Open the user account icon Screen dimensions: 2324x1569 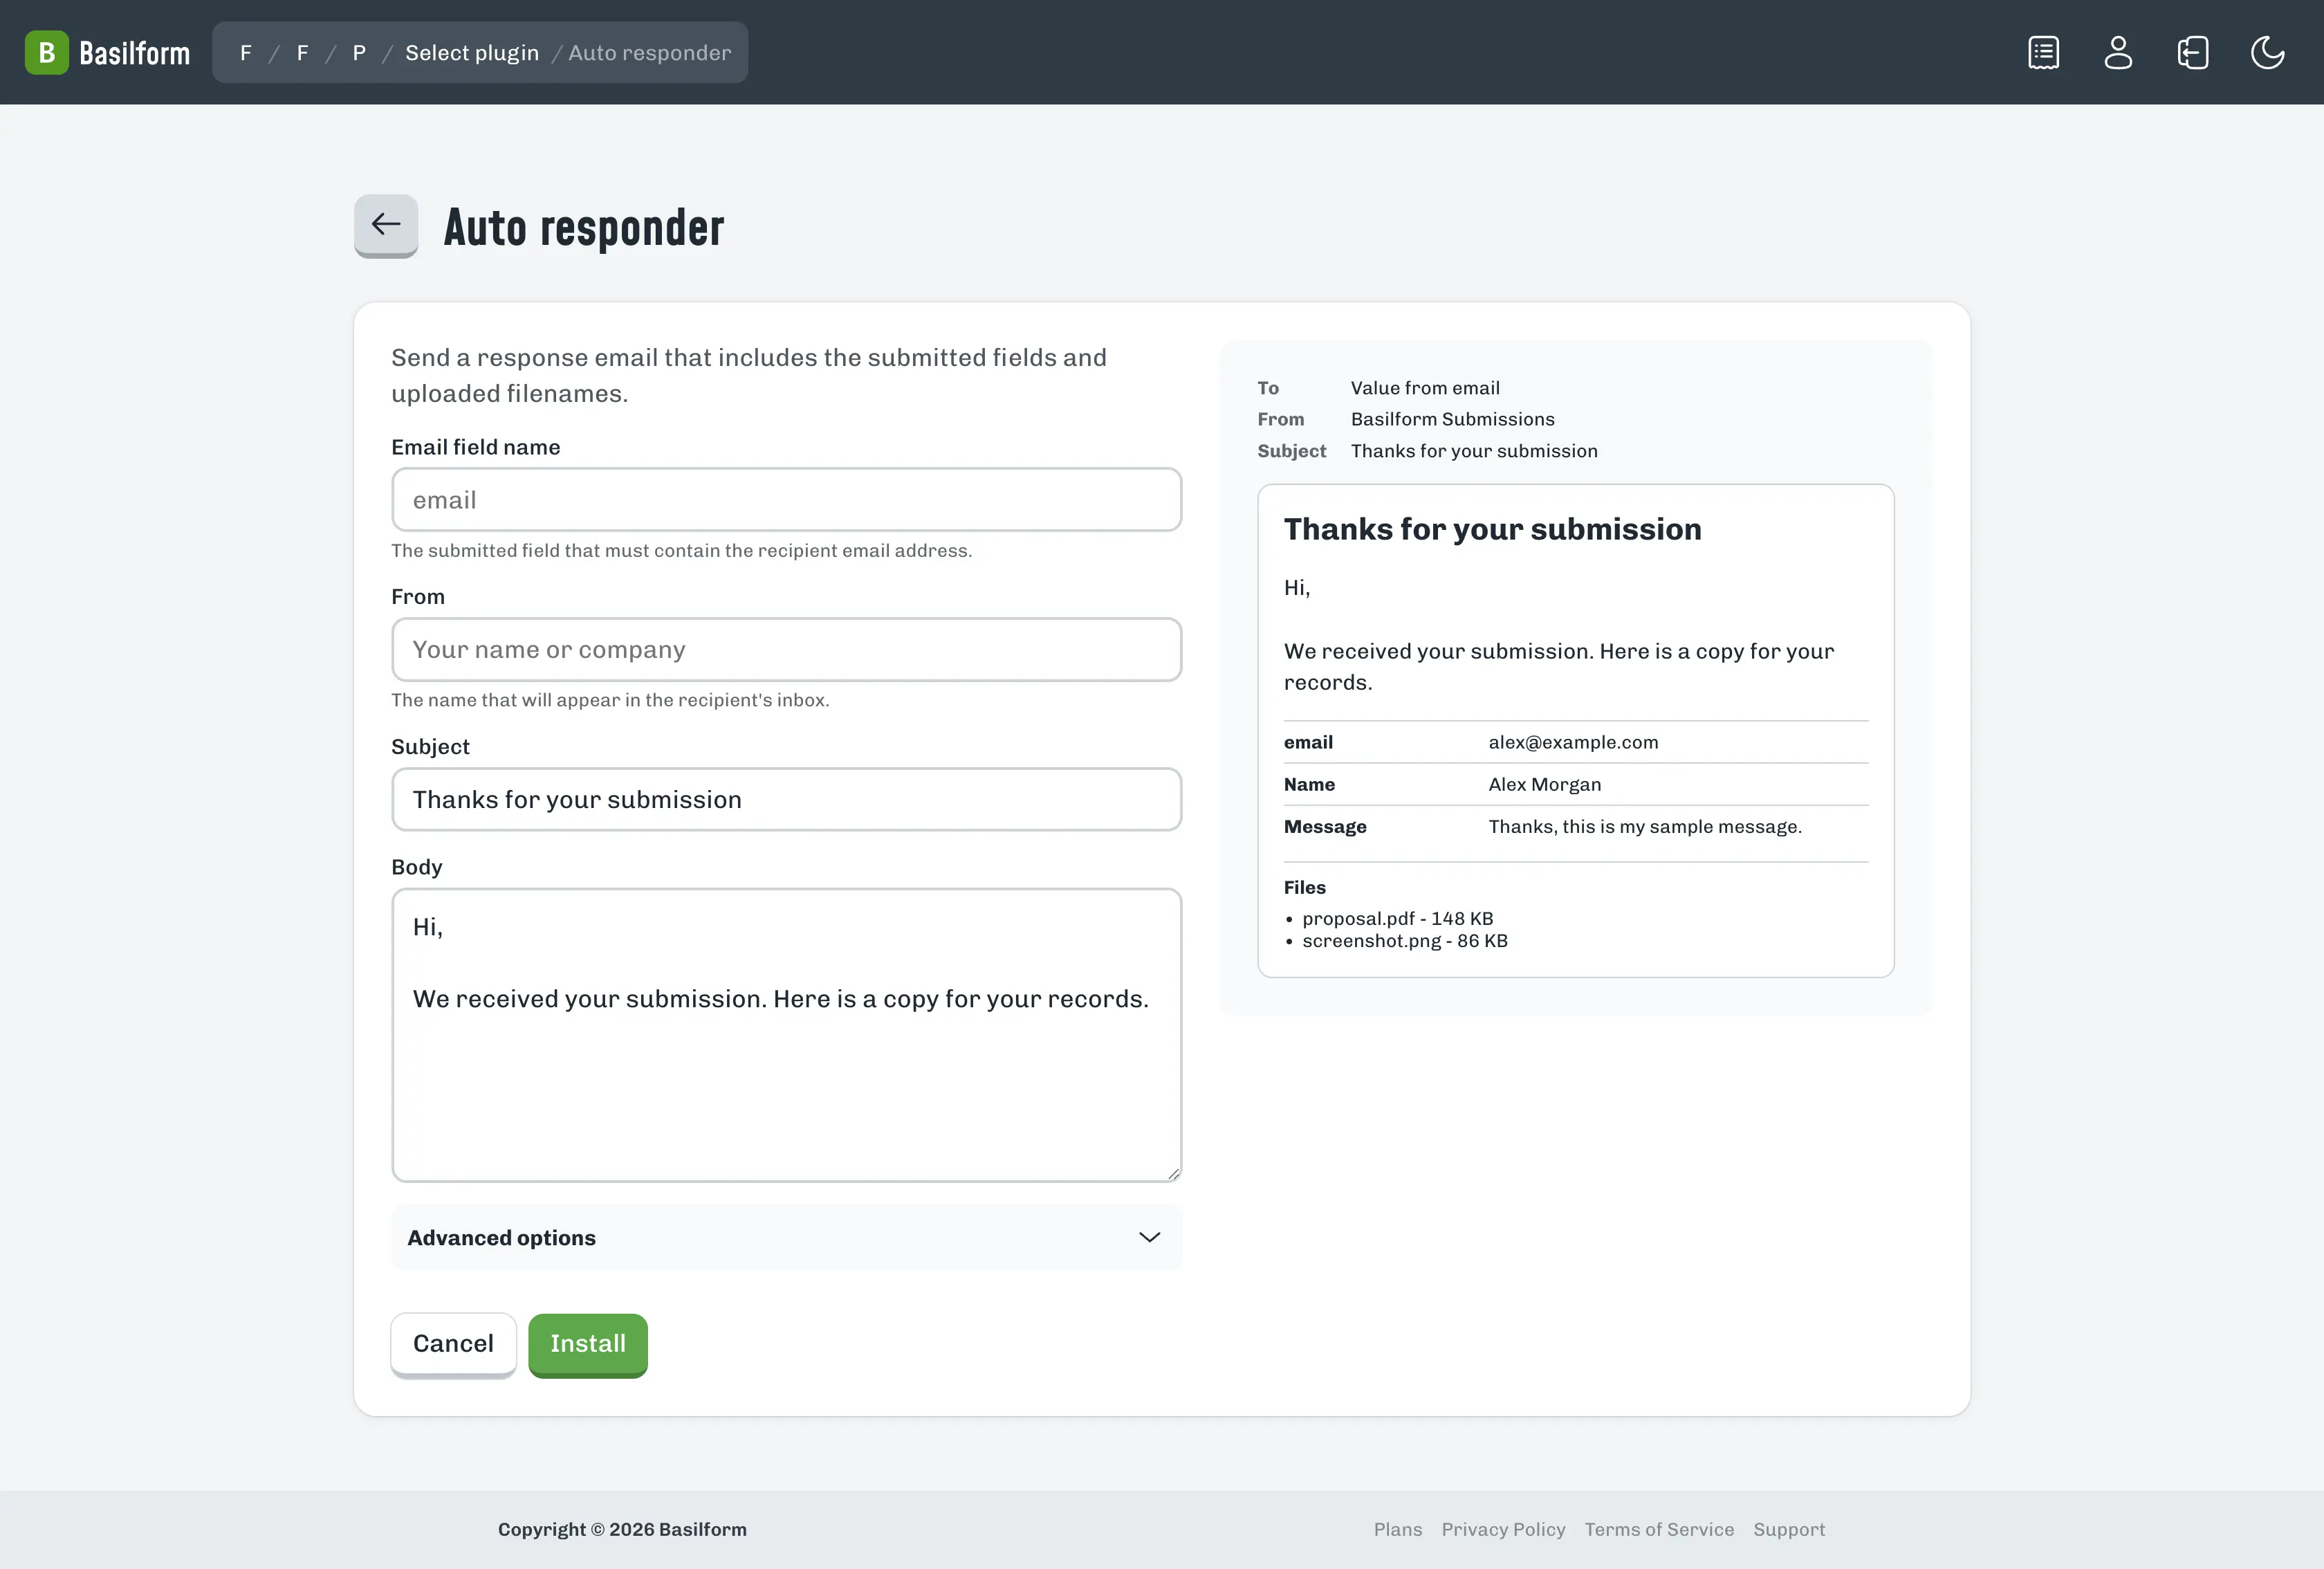coord(2118,53)
